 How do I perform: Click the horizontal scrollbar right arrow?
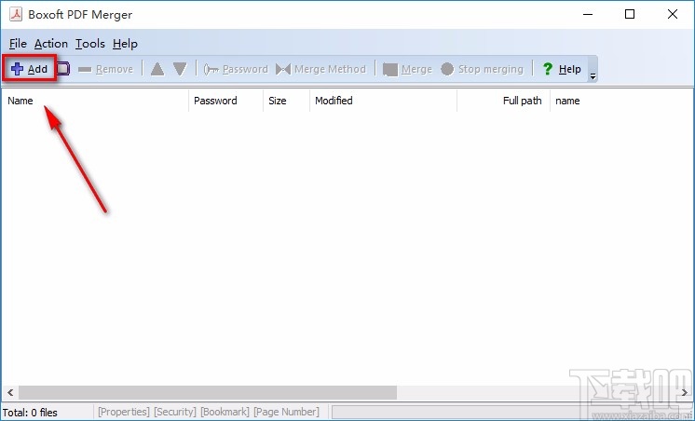pyautogui.click(x=685, y=392)
